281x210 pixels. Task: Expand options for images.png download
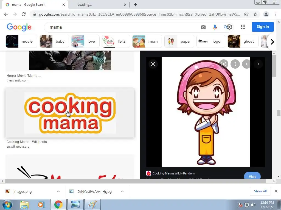point(58,191)
